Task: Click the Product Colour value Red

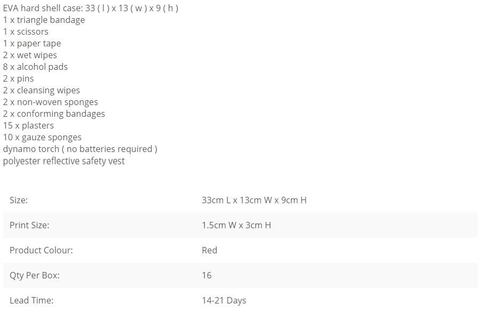Action: [x=210, y=251]
